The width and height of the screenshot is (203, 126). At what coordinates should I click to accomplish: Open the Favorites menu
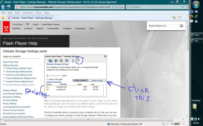click(x=28, y=13)
